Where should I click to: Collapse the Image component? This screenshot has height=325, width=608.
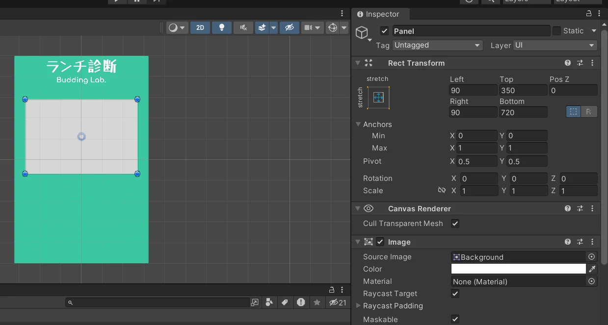[358, 242]
